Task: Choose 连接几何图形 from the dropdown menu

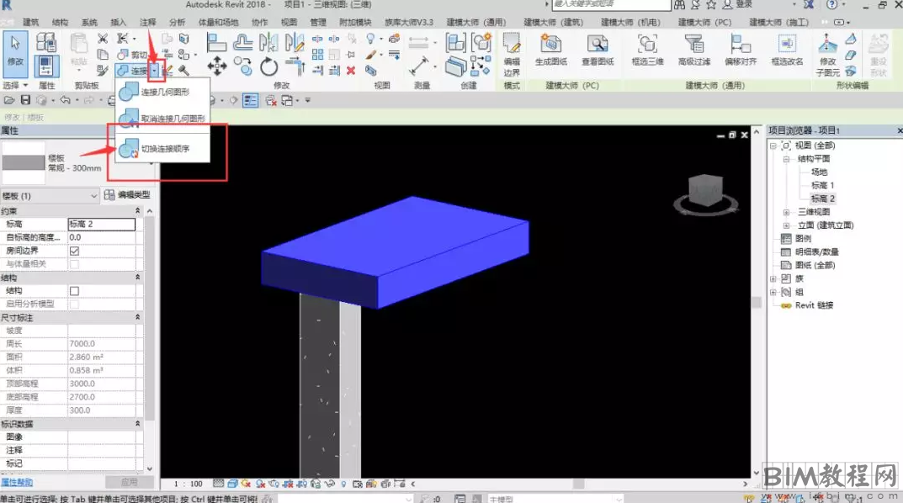Action: [x=162, y=92]
